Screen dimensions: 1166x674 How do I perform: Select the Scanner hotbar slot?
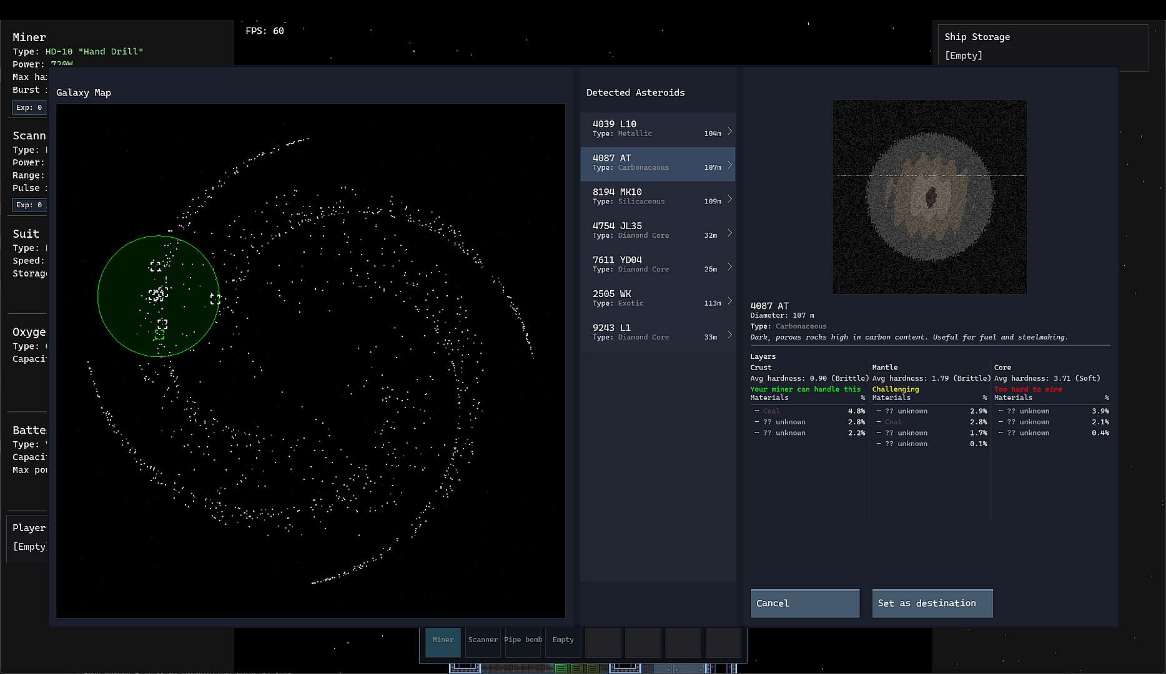[x=483, y=642]
